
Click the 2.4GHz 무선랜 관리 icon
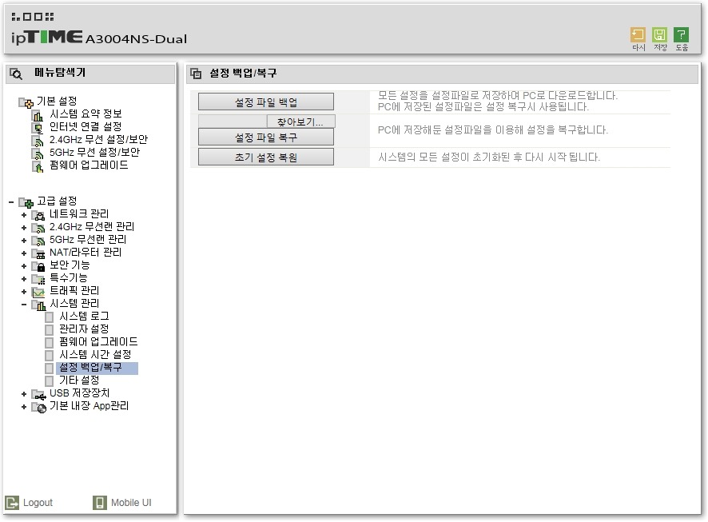tap(38, 228)
